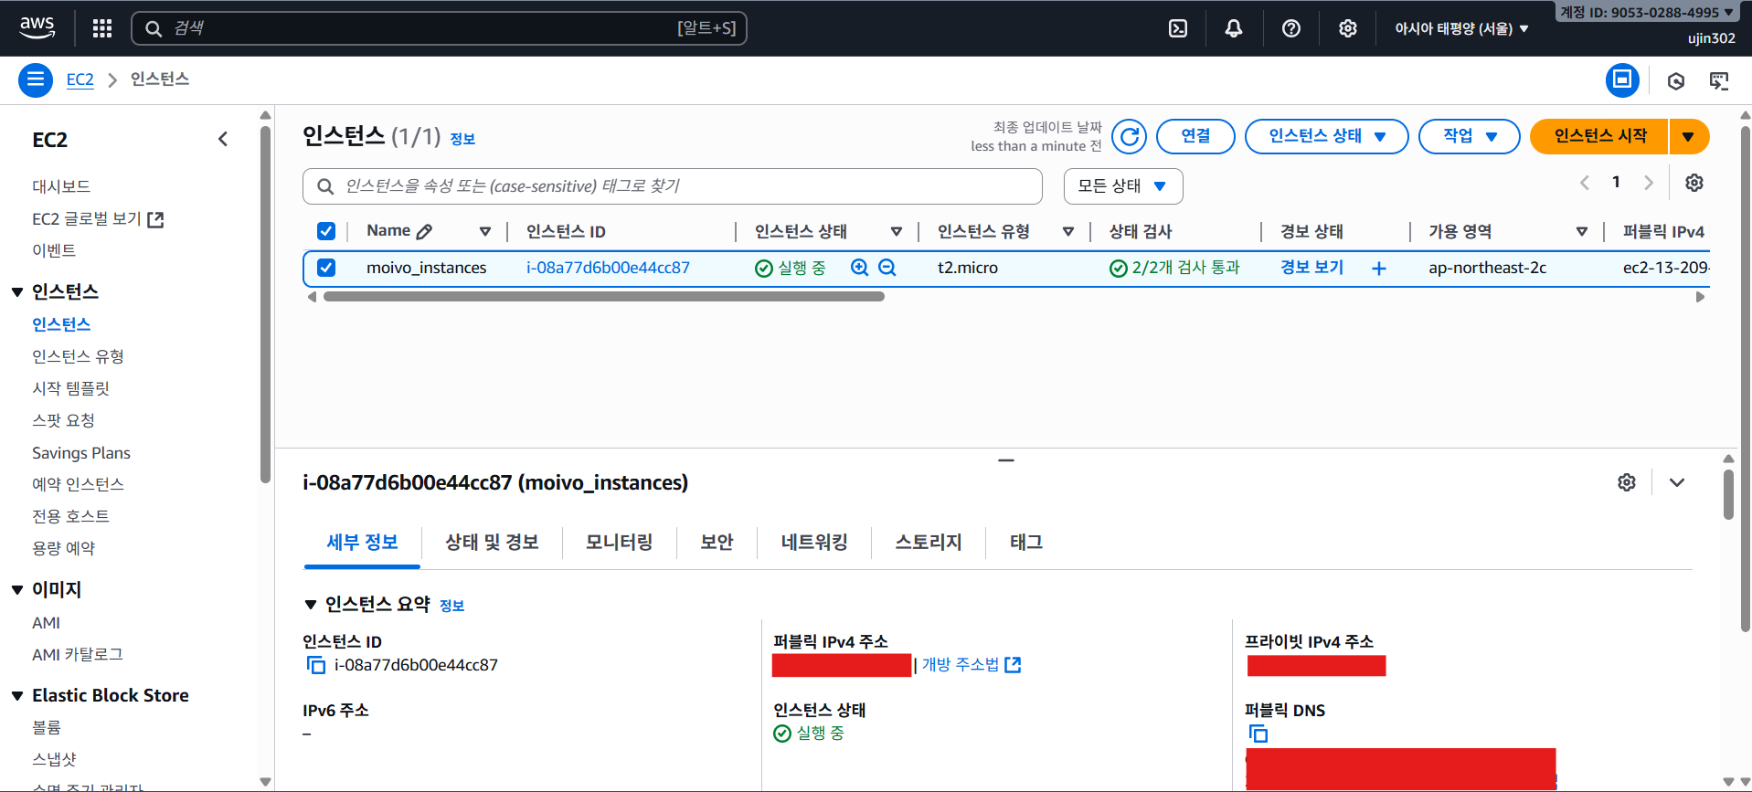
Task: Toggle the select-all instances checkbox
Action: point(326,231)
